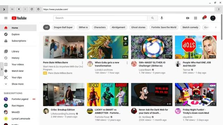This screenshot has width=223, height=125.
Task: Play the Penn State Wilkes Barre thumbnail
Action: point(64,47)
